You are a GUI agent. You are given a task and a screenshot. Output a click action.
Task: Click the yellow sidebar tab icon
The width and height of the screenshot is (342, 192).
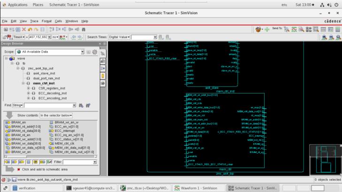pyautogui.click(x=103, y=76)
